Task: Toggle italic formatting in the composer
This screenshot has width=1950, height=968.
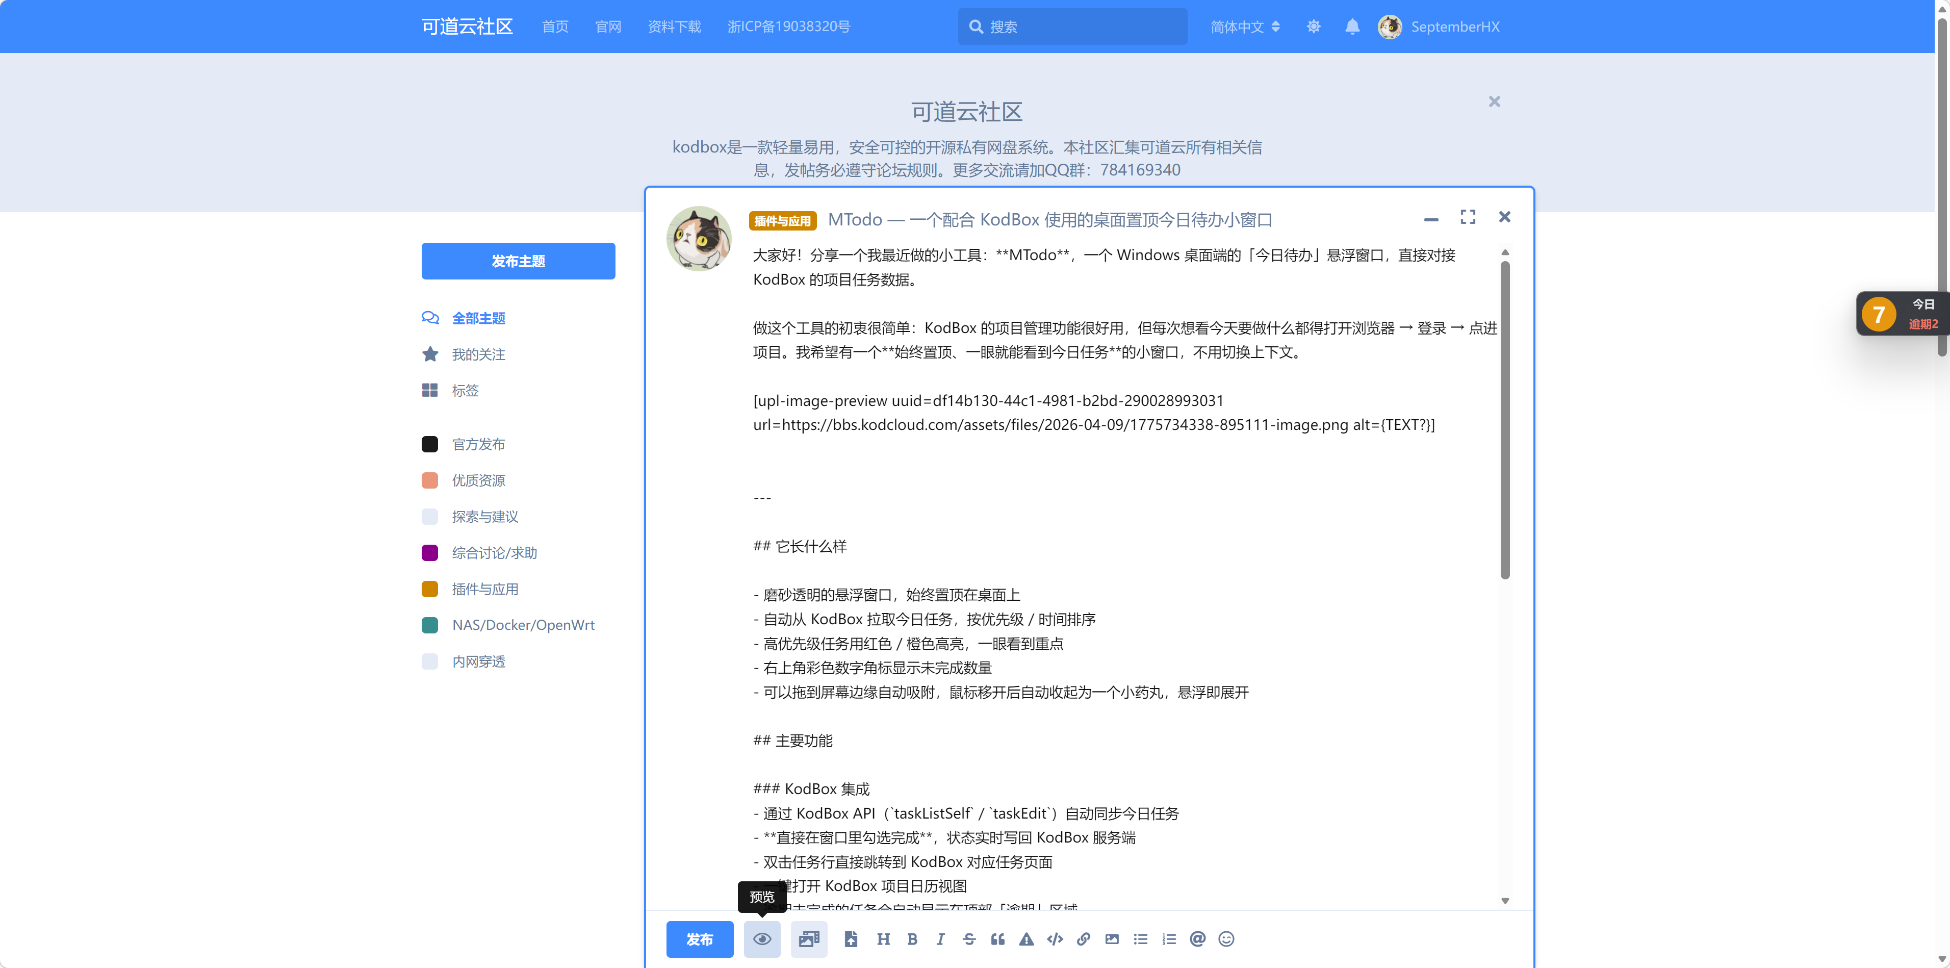Action: click(x=940, y=939)
